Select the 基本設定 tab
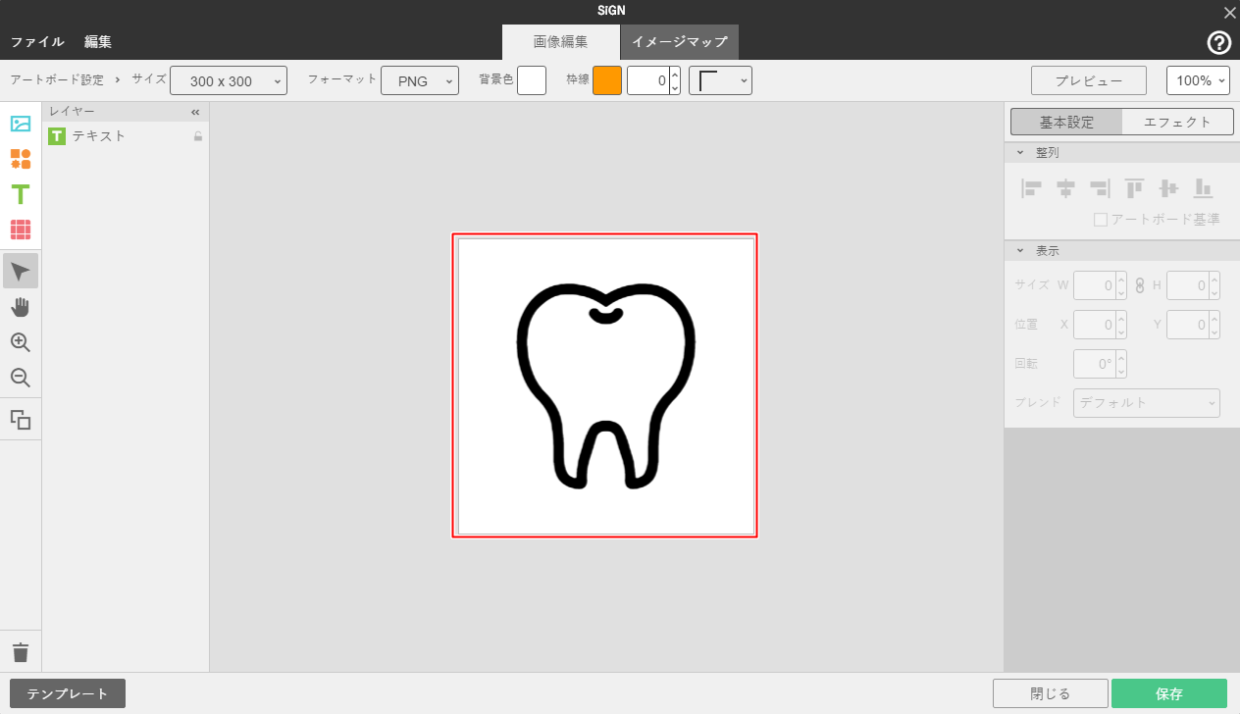This screenshot has height=714, width=1240. 1066,122
